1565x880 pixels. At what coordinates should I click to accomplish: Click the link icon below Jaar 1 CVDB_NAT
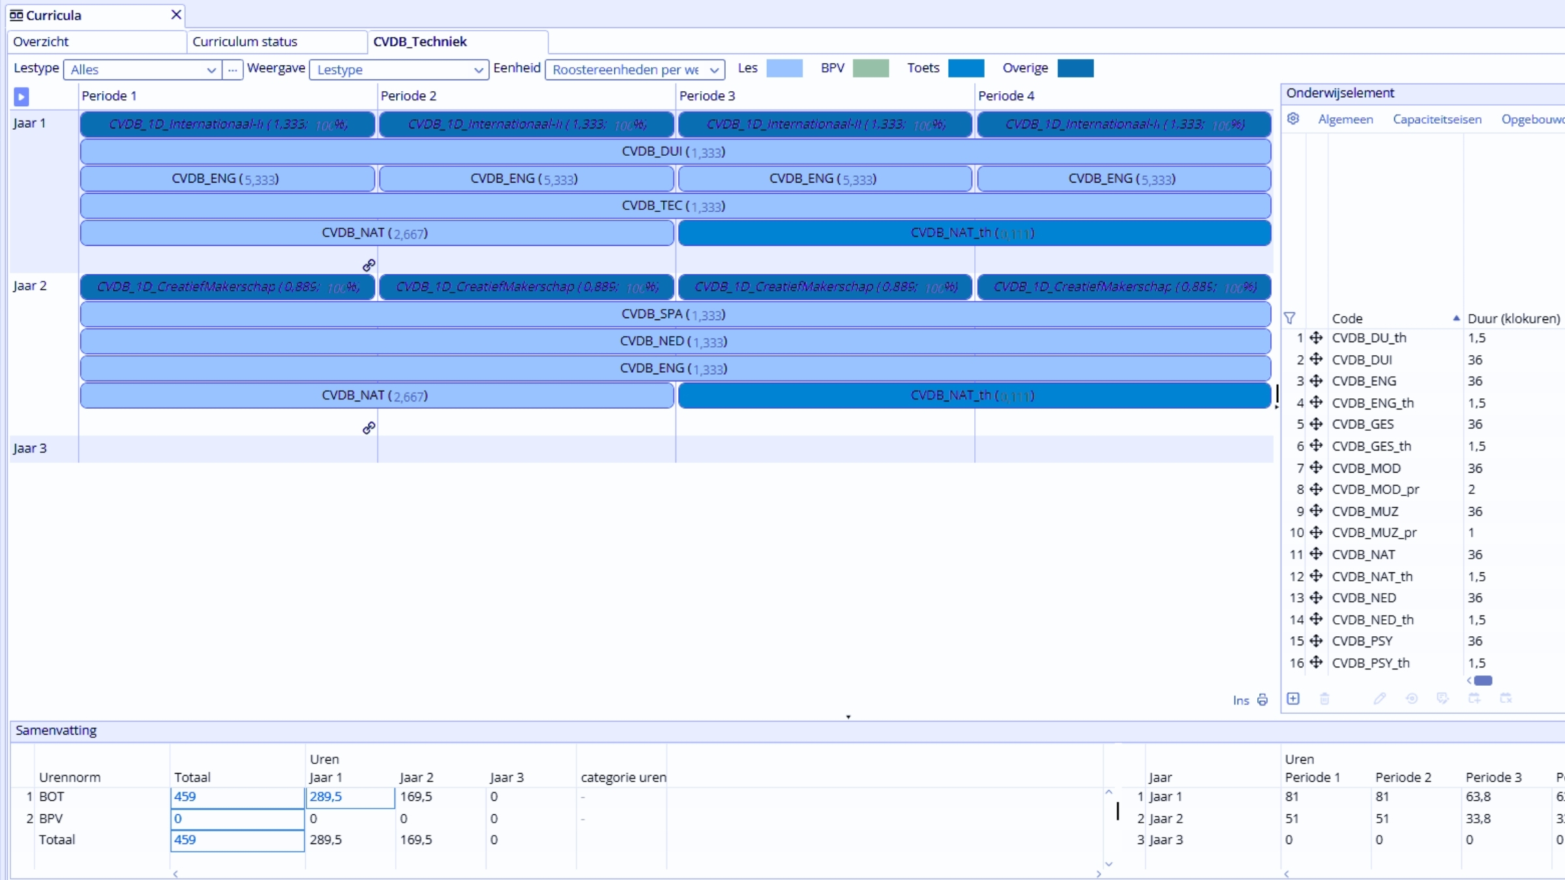(369, 265)
